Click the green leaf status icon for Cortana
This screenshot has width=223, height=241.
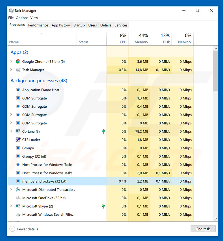pos(103,131)
